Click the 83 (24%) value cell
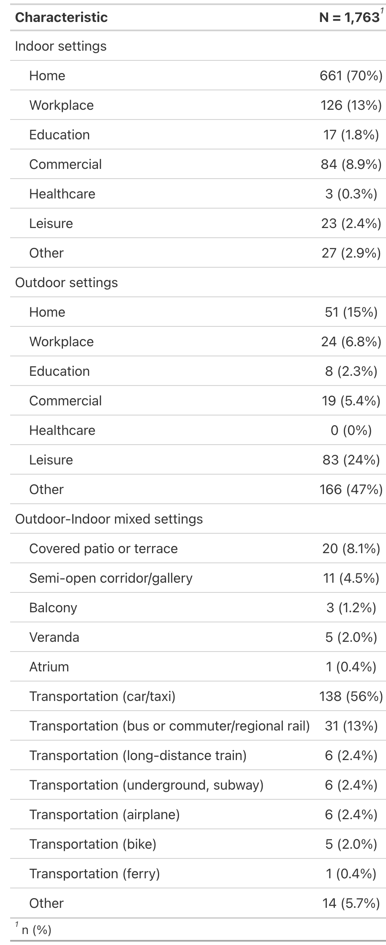386x945 pixels. click(x=351, y=460)
